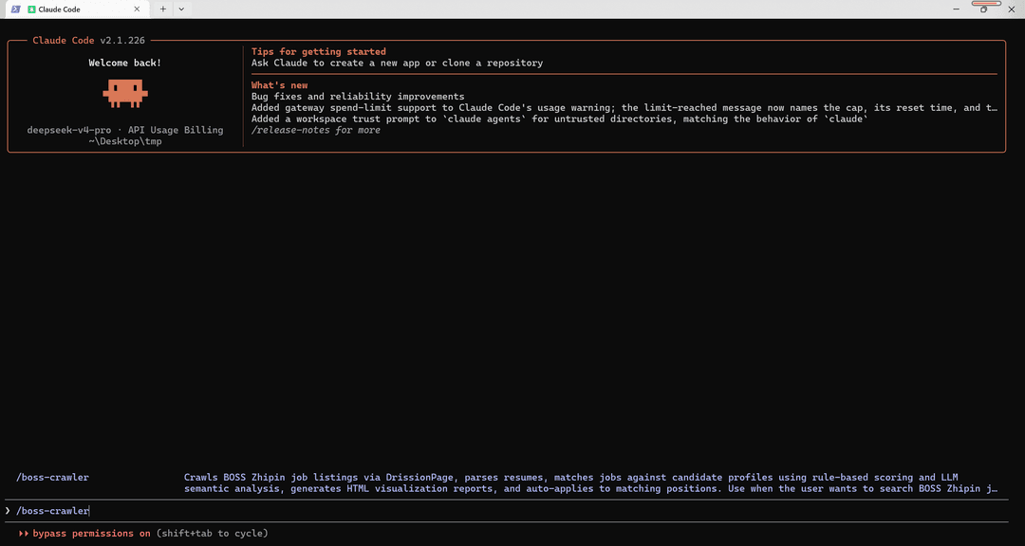Click 'Bug fixes and reliability improvements' line
The image size is (1025, 546).
(358, 97)
